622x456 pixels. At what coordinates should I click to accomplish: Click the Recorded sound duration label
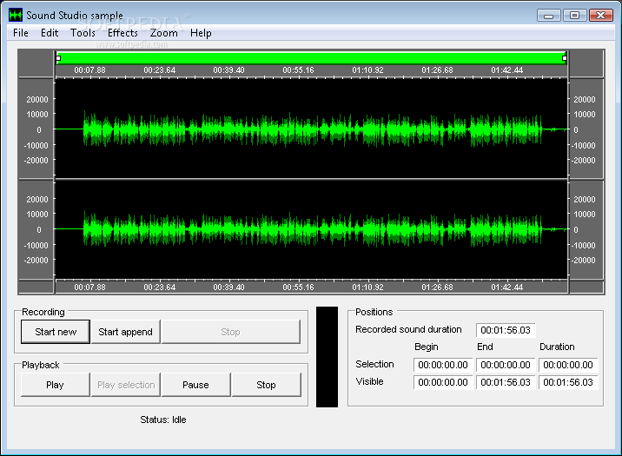408,329
